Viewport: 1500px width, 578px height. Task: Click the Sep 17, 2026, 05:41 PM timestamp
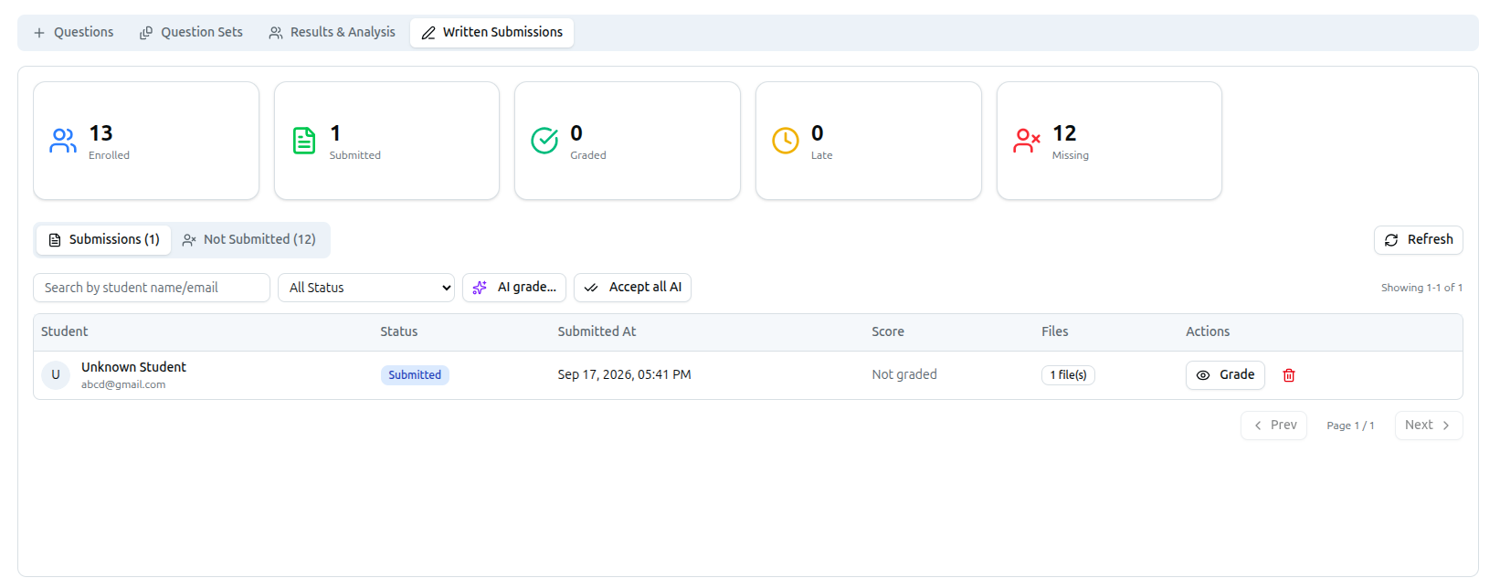pos(625,374)
